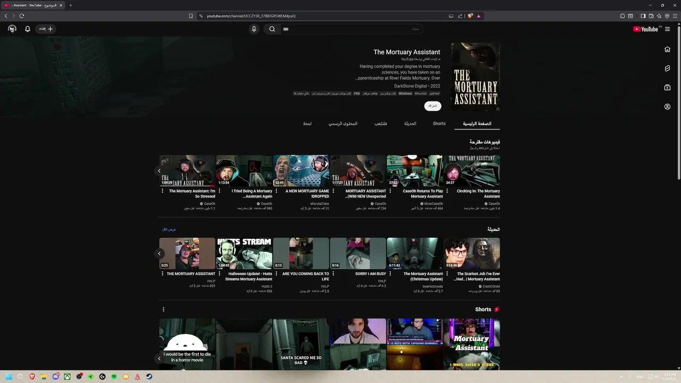Open 'SANTA SCARED ME SO BAD' Short

(x=301, y=344)
